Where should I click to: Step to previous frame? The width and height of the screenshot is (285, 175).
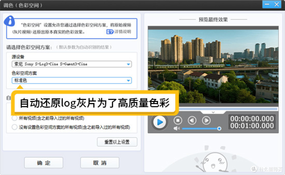[192, 120]
